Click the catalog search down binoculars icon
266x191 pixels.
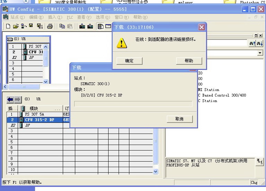click(x=259, y=43)
